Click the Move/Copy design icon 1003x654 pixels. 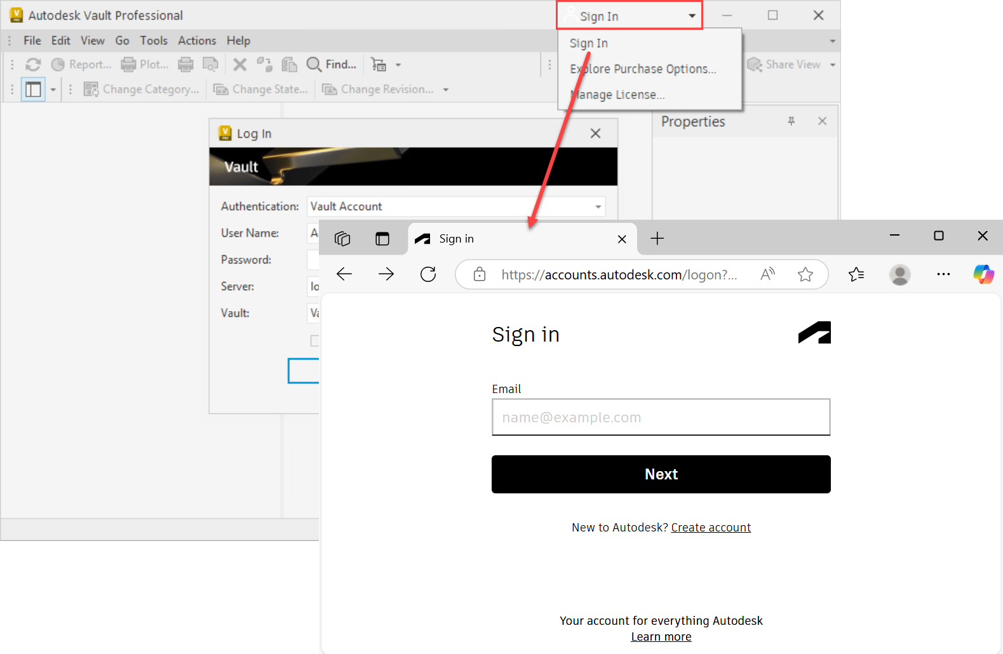pos(264,65)
